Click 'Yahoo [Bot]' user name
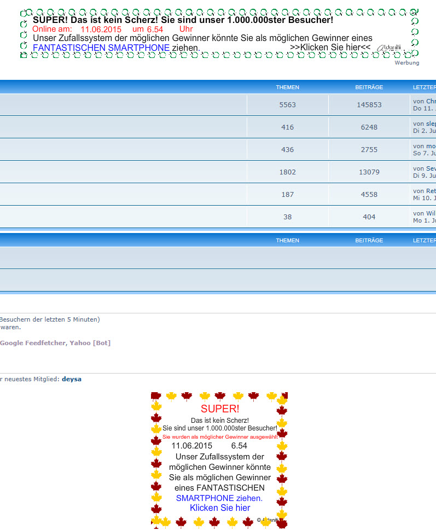The image size is (436, 530). (90, 343)
